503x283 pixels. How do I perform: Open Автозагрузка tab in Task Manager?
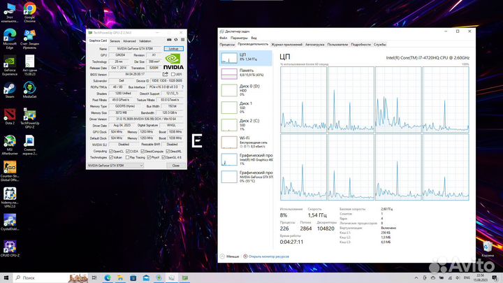point(314,45)
